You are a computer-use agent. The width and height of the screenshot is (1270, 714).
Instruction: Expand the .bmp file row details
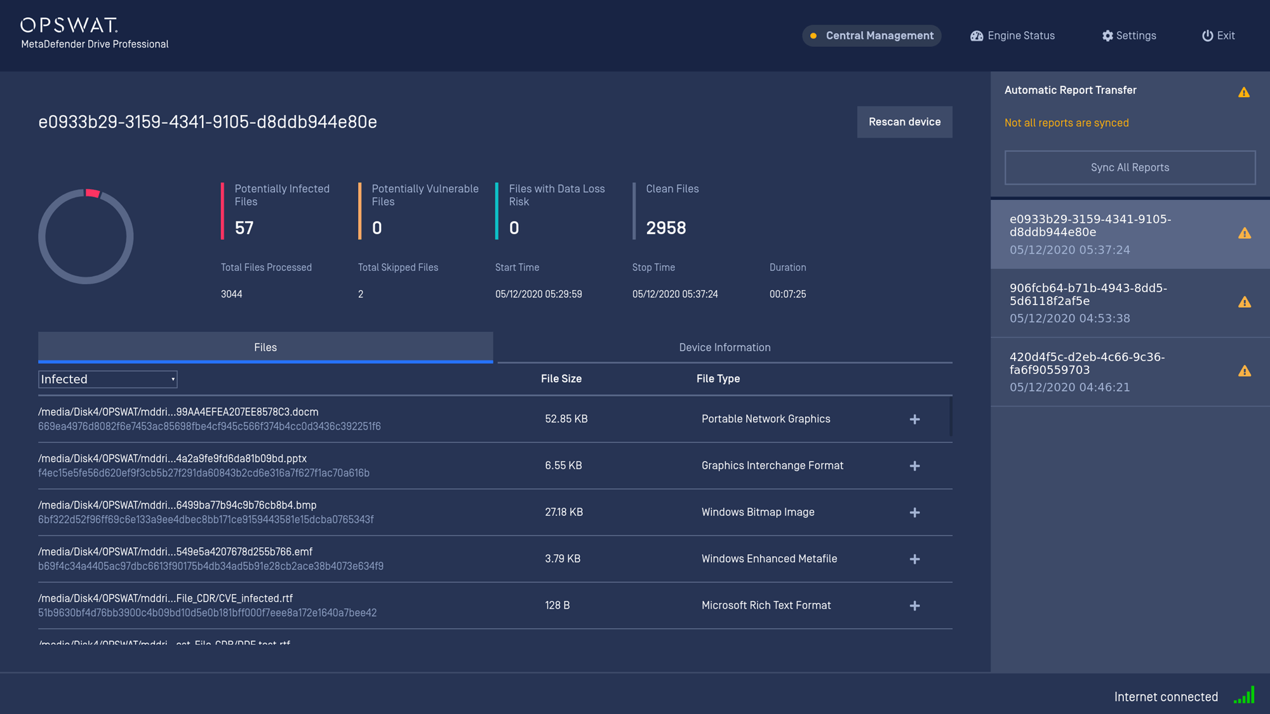(914, 513)
